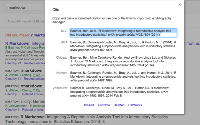Open Related articles beside Cited by 23

click(34, 63)
